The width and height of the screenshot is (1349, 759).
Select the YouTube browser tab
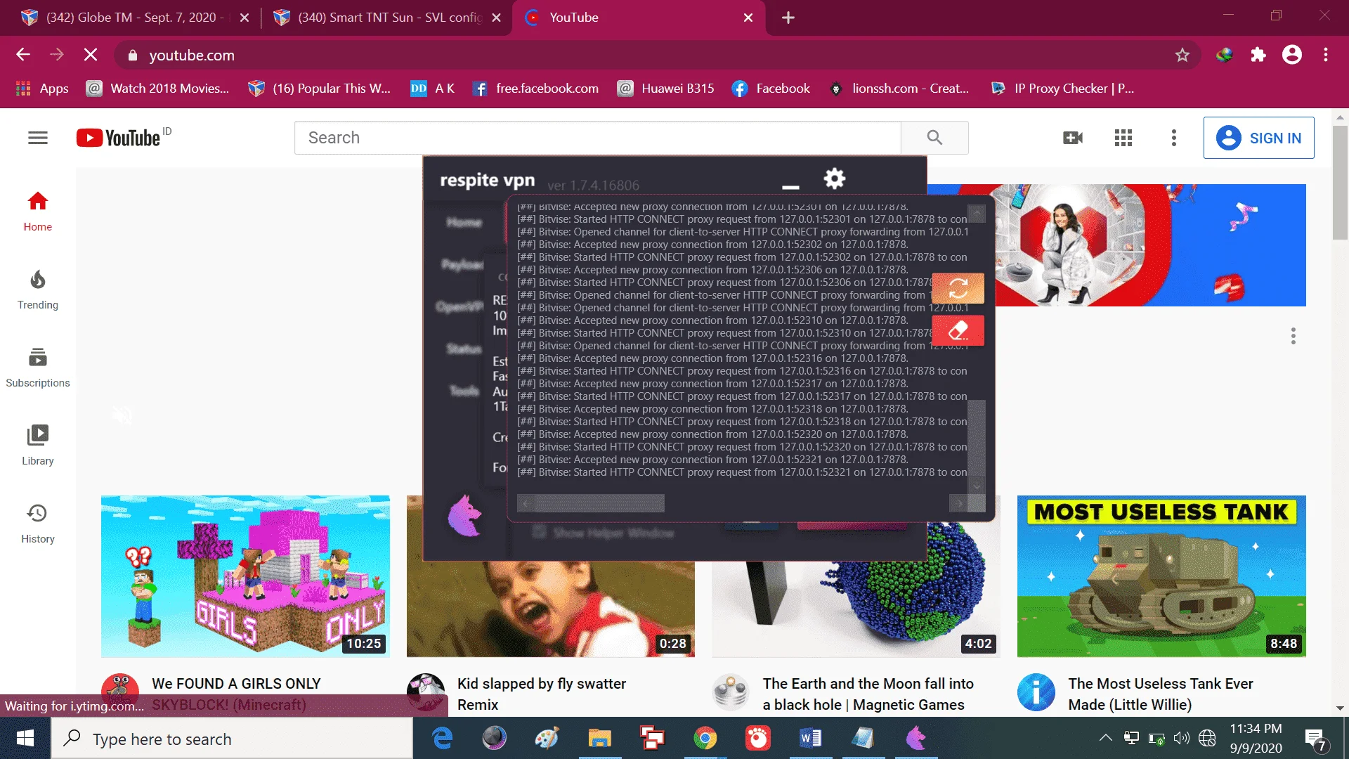[639, 18]
